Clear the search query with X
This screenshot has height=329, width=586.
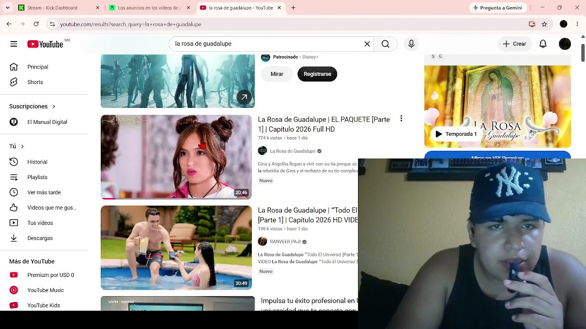click(x=367, y=44)
